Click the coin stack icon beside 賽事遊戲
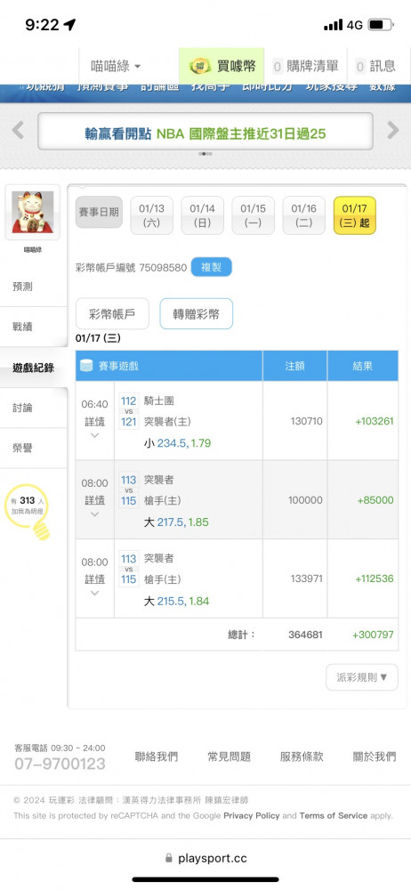The image size is (411, 890). pyautogui.click(x=86, y=366)
